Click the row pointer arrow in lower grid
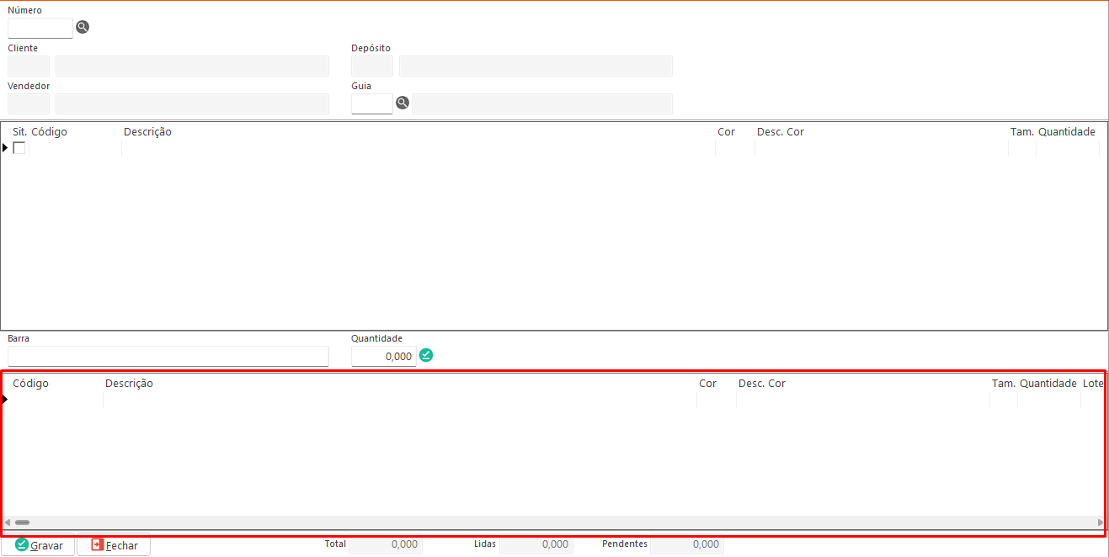Screen dimensions: 1109x557 (5, 400)
